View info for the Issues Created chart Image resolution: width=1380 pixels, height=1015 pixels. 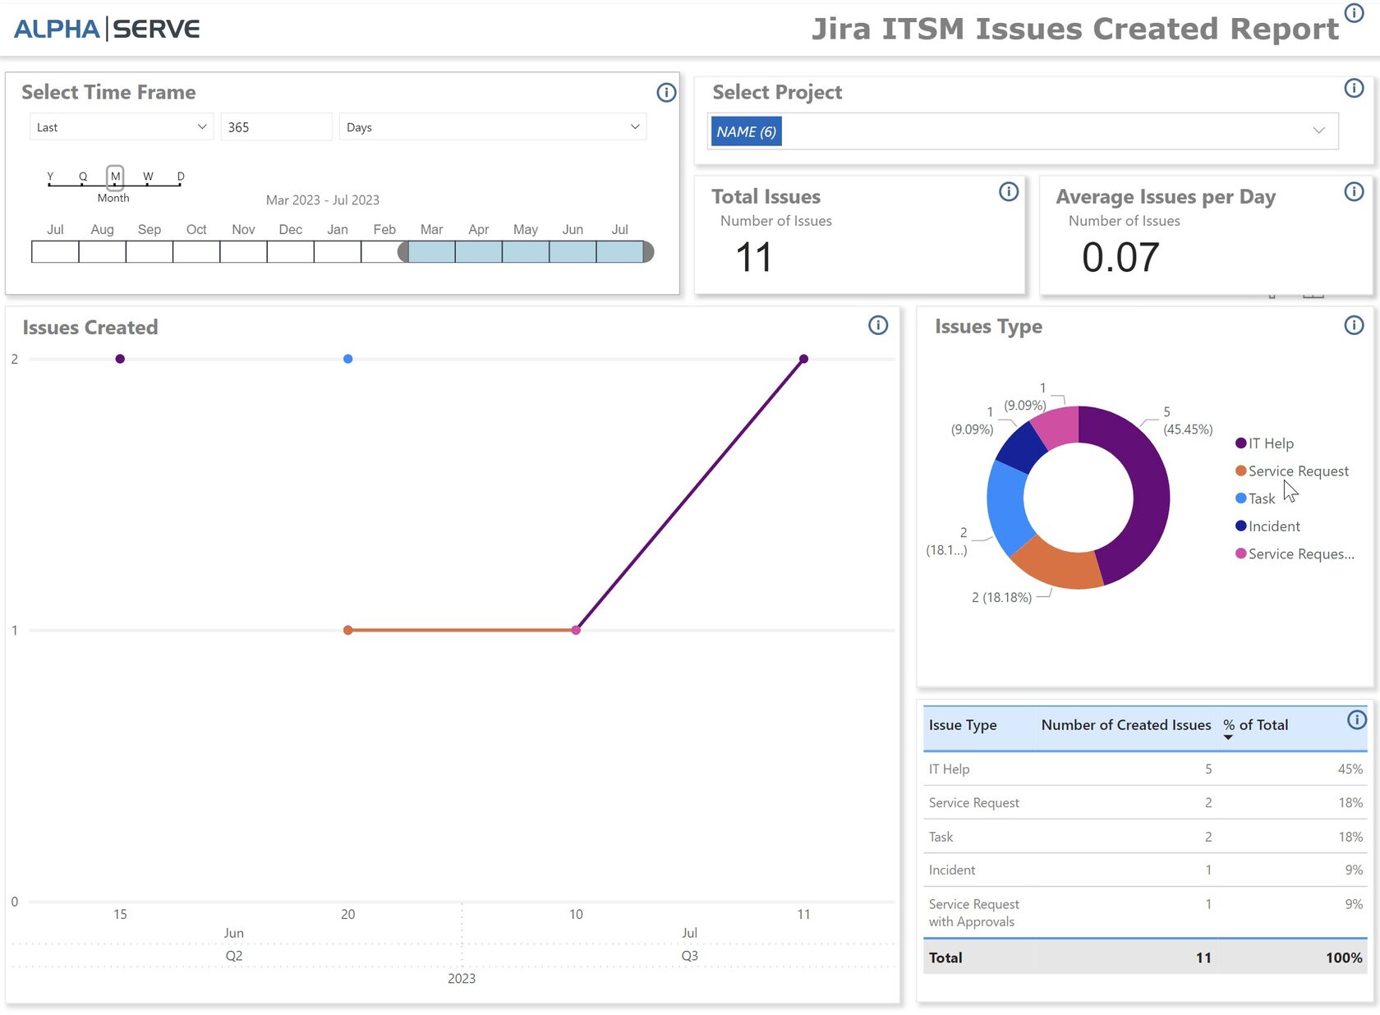(877, 326)
